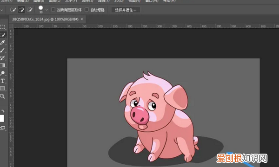Image resolution: width=279 pixels, height=167 pixels.
Task: Change the screen mode icon
Action: (x=2, y=128)
